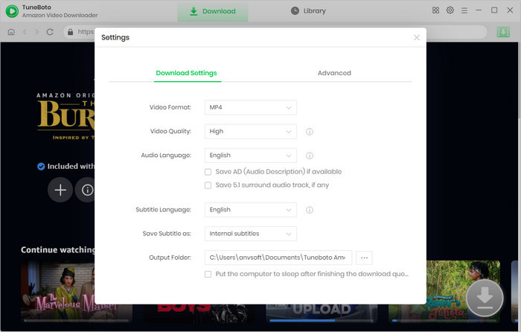Click the round download arrow button

pos(485,298)
